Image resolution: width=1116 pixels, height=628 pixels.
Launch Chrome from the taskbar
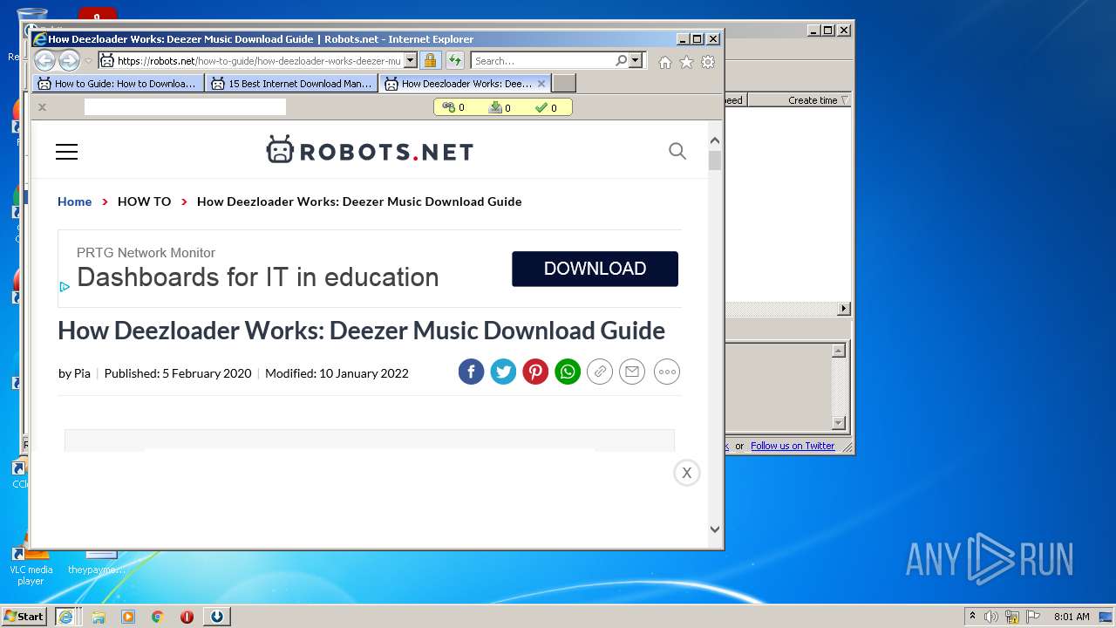pyautogui.click(x=157, y=617)
